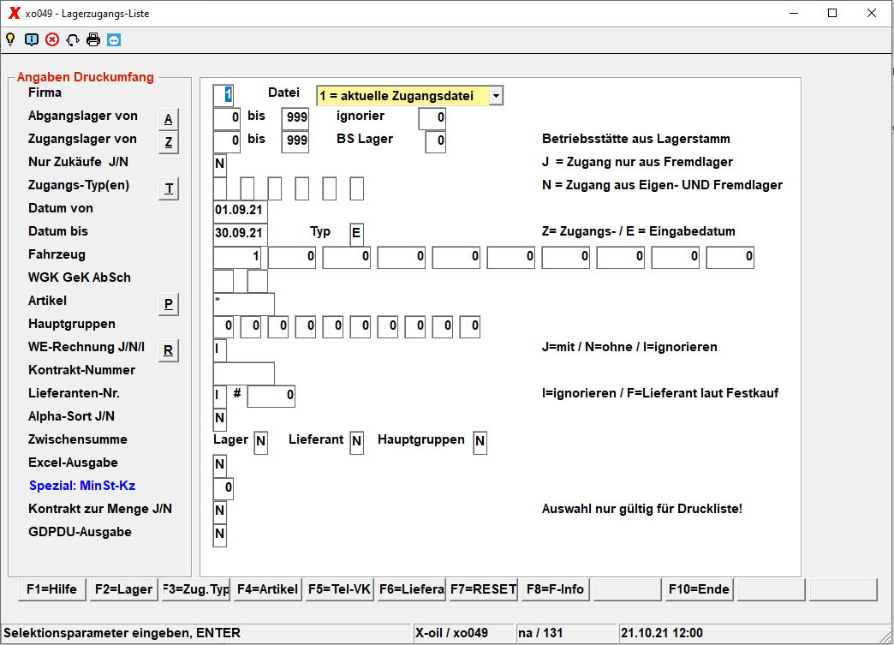Select the Firma number input field
The height and width of the screenshot is (645, 894).
(223, 95)
